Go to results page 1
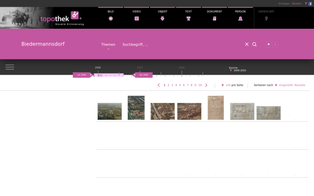The image size is (314, 196). coord(164,85)
